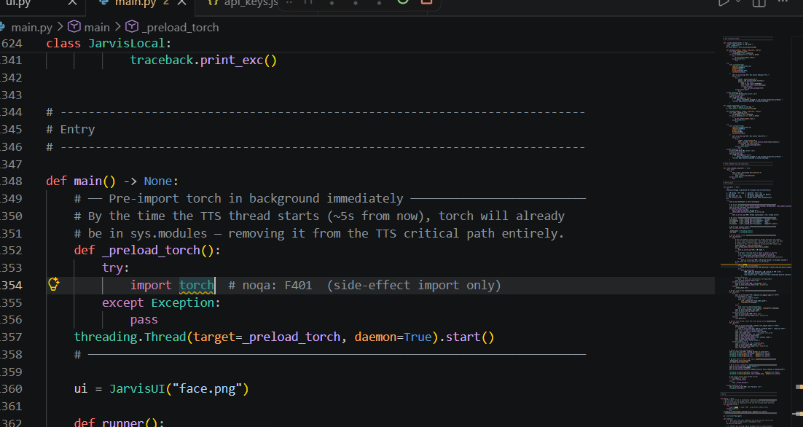Click comment line starting 'By the time the TTS'
Image resolution: width=803 pixels, height=427 pixels.
(x=319, y=216)
